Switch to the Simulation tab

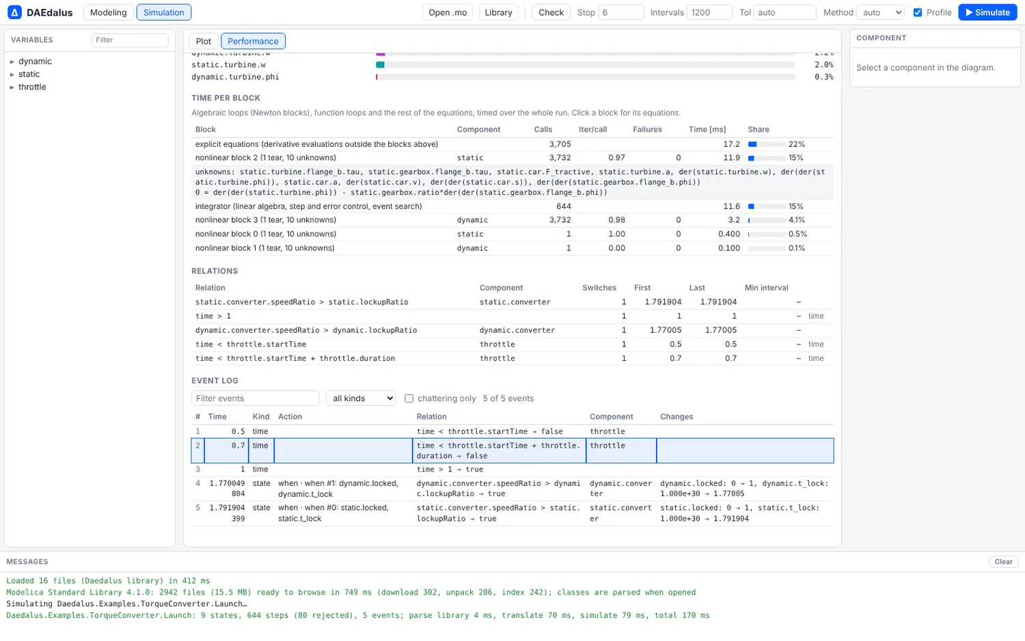[164, 12]
